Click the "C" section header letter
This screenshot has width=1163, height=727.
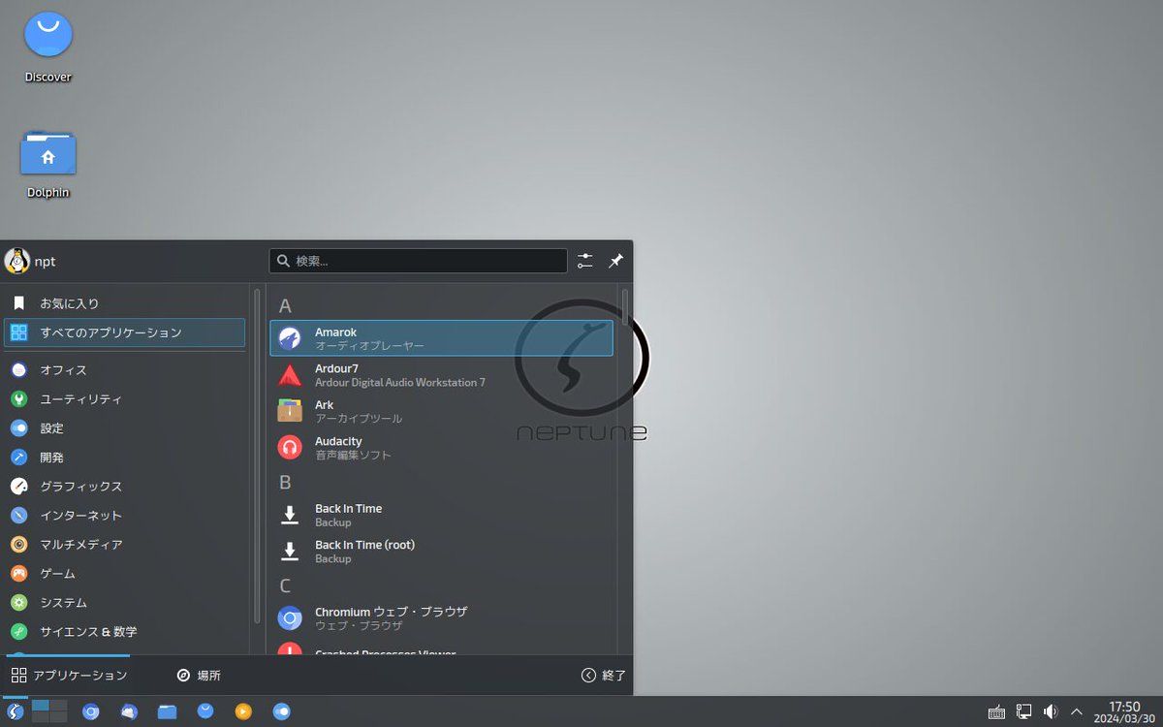pos(285,585)
